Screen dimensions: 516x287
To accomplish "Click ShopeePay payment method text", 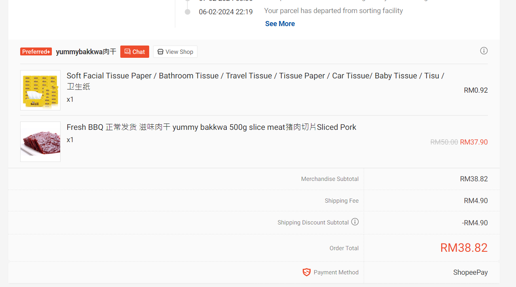I will 470,272.
